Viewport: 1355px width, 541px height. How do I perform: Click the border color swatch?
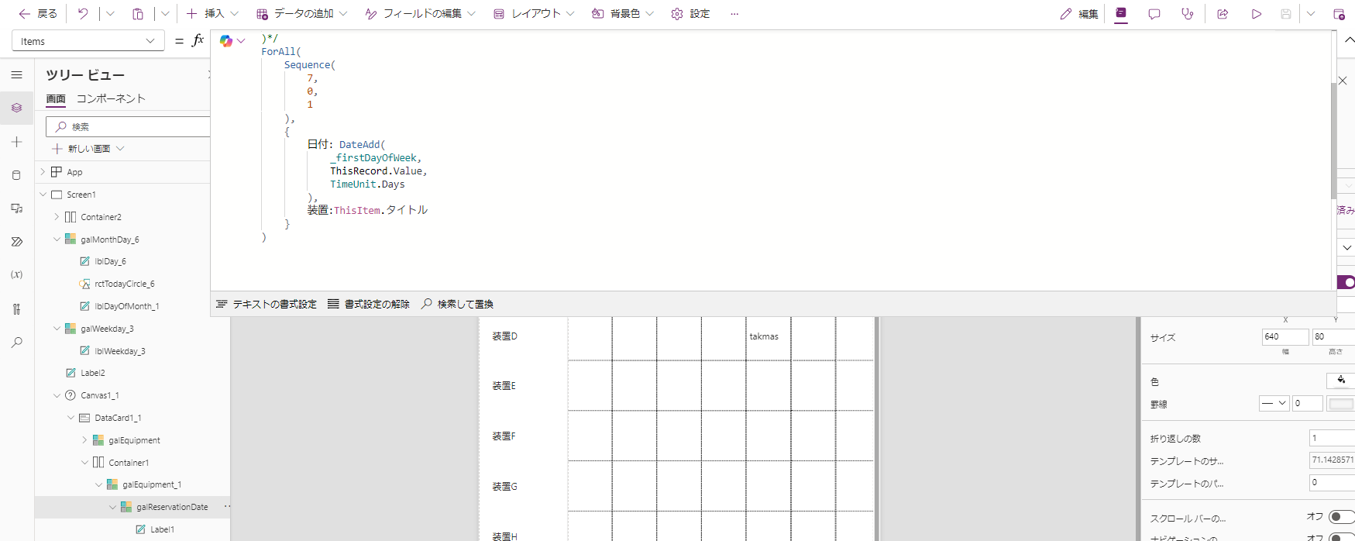1341,403
